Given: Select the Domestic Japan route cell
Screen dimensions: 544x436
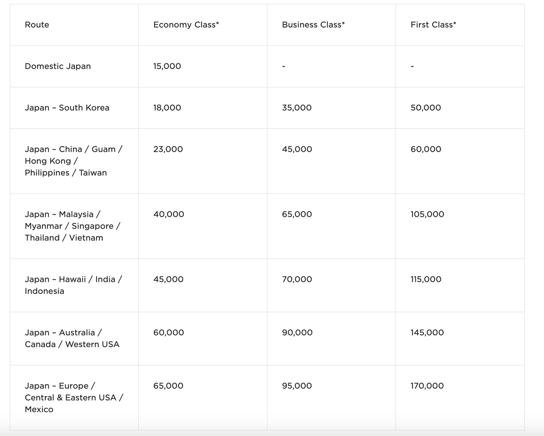Looking at the screenshot, I should pos(58,66).
